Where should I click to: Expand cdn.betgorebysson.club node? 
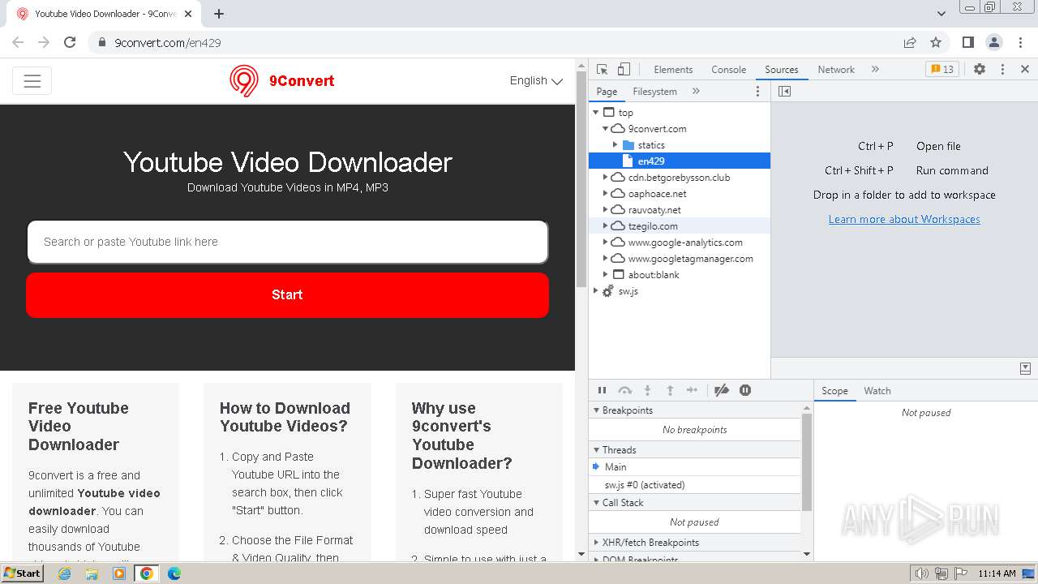click(605, 178)
